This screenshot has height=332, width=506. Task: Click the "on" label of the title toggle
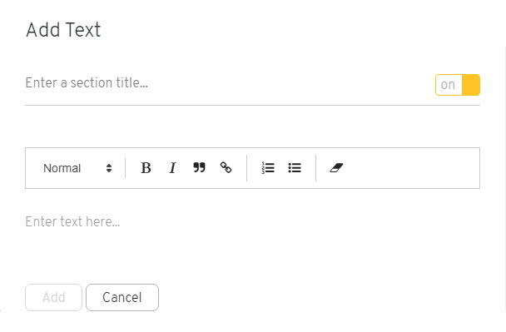click(x=448, y=85)
